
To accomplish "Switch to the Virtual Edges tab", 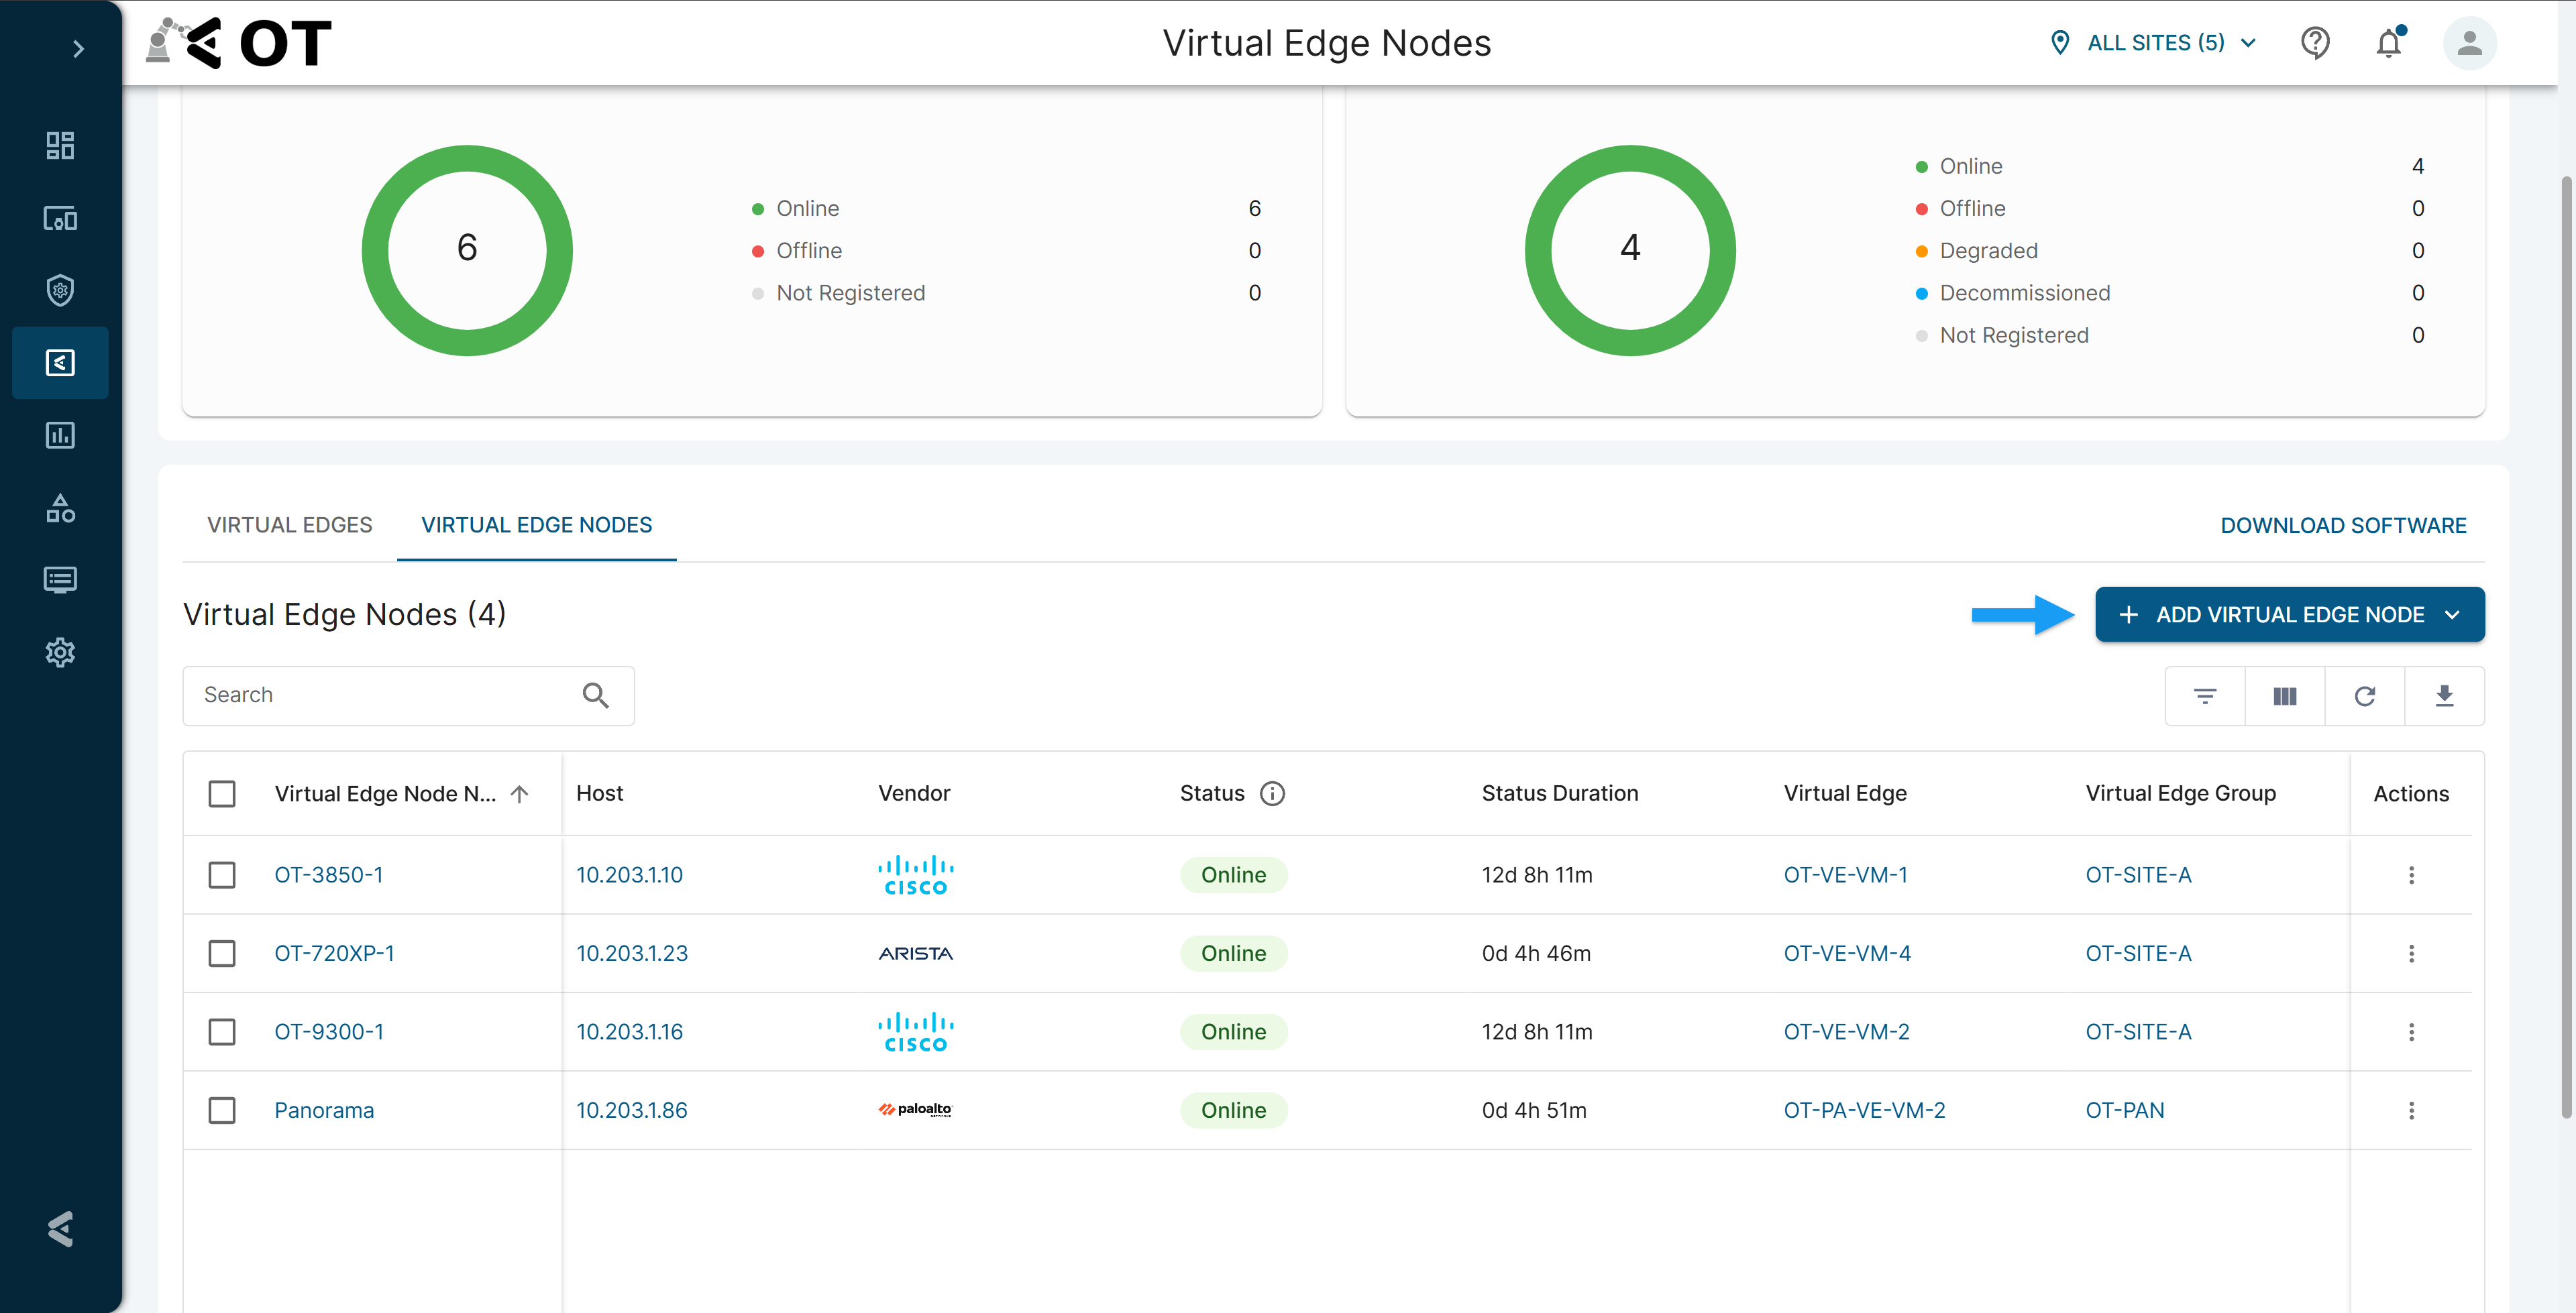I will pos(289,525).
